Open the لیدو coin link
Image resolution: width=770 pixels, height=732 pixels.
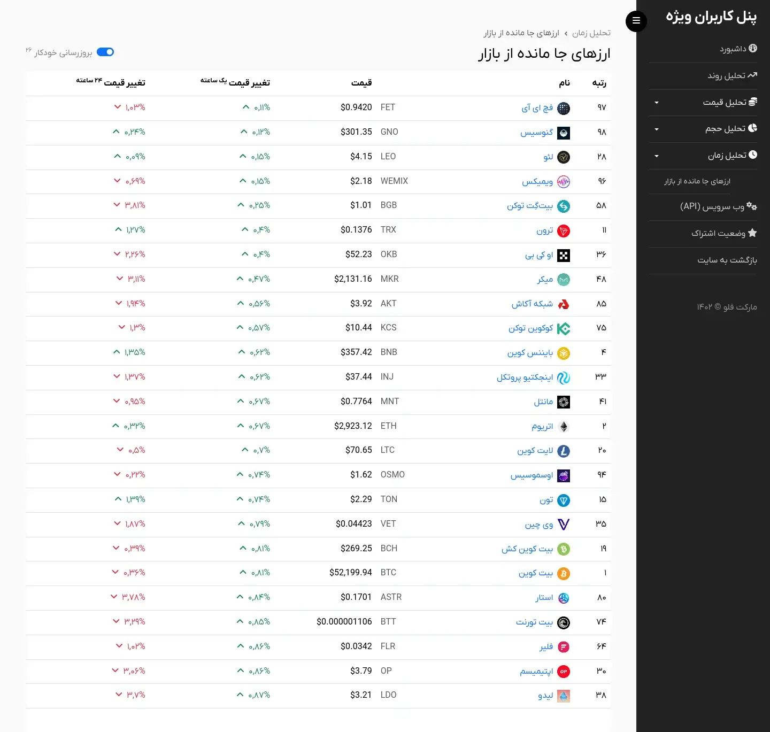pos(545,696)
